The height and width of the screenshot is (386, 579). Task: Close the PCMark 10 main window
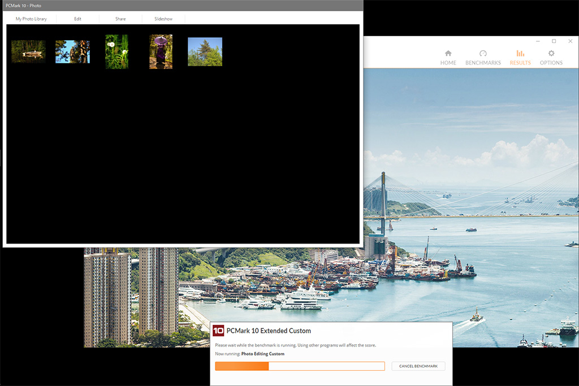pyautogui.click(x=570, y=41)
